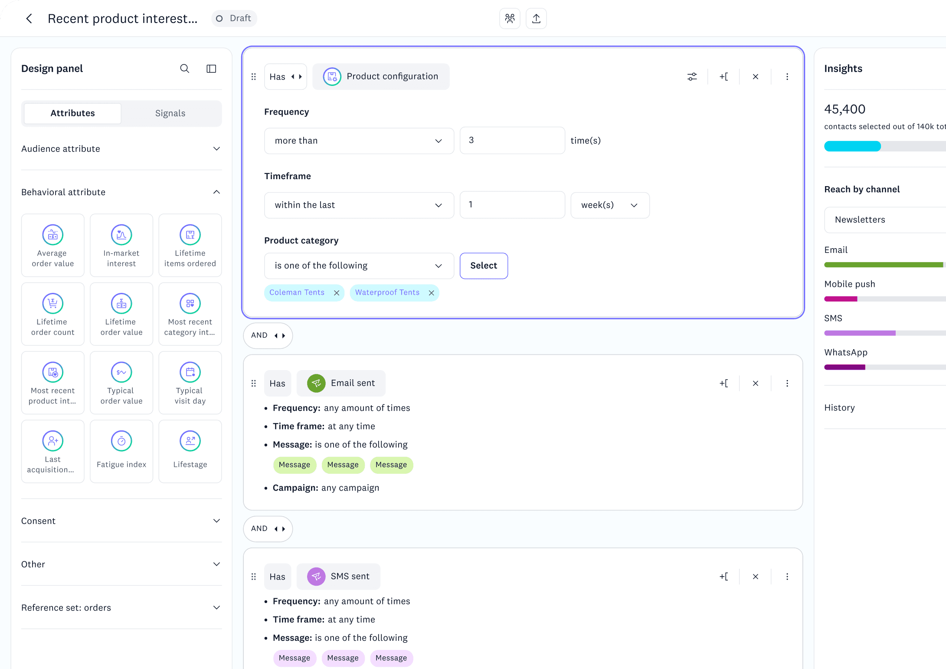This screenshot has height=669, width=946.
Task: Add bracket group to Email sent block
Action: click(723, 383)
